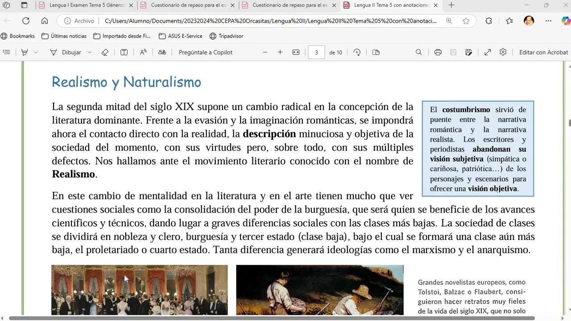Rotate the PDF page
Viewport: 571px width, 321px height.
pos(357,52)
